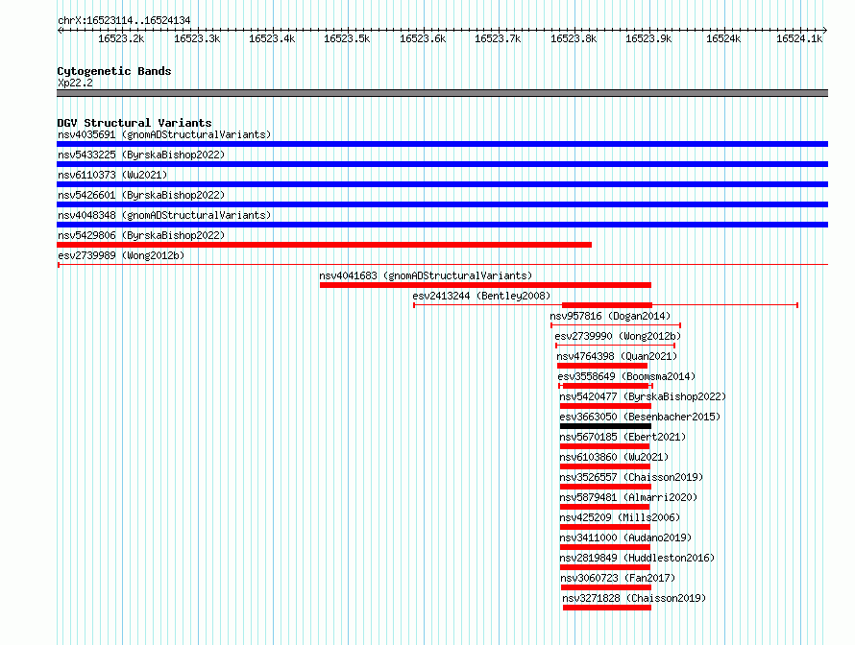This screenshot has height=645, width=855.
Task: Open nsv5429806 (ByrskaBishop2022) label
Action: tap(141, 235)
